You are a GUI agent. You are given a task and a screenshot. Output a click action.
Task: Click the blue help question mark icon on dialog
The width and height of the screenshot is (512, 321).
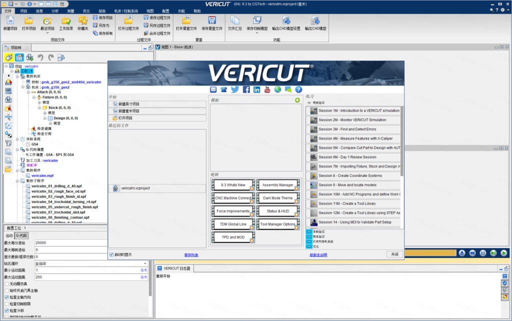tap(298, 89)
